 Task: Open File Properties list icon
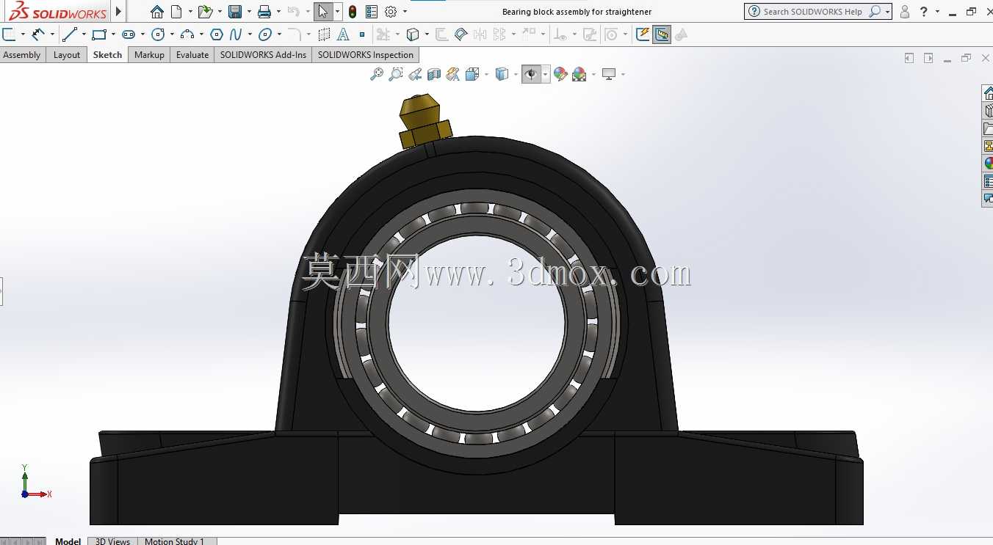point(372,12)
